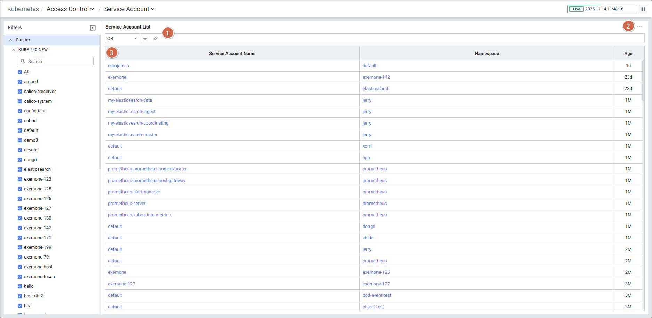Toggle the argocd namespace checkbox
The width and height of the screenshot is (652, 318).
[20, 82]
